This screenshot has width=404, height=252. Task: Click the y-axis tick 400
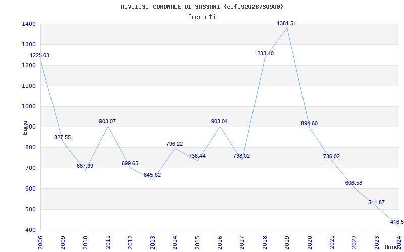pos(32,230)
